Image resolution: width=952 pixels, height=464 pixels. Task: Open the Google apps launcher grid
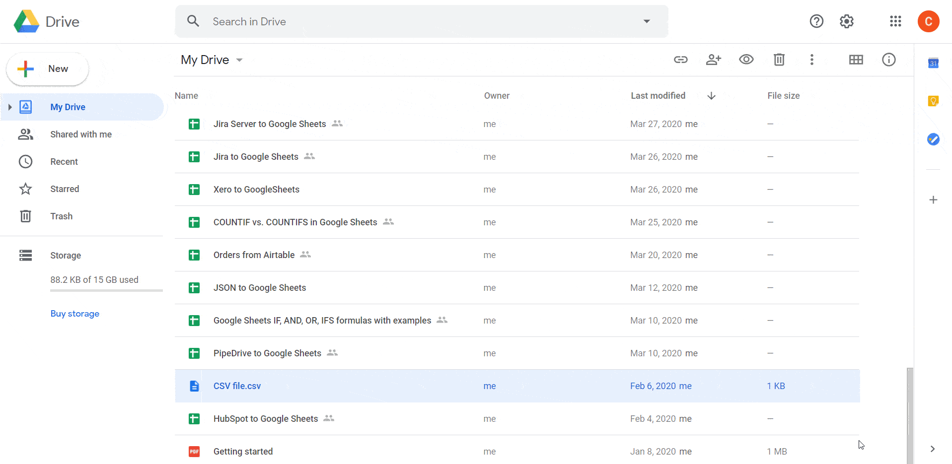click(895, 21)
